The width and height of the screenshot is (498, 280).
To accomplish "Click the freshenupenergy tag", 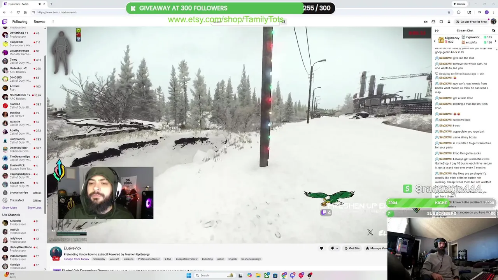I will pyautogui.click(x=251, y=259).
